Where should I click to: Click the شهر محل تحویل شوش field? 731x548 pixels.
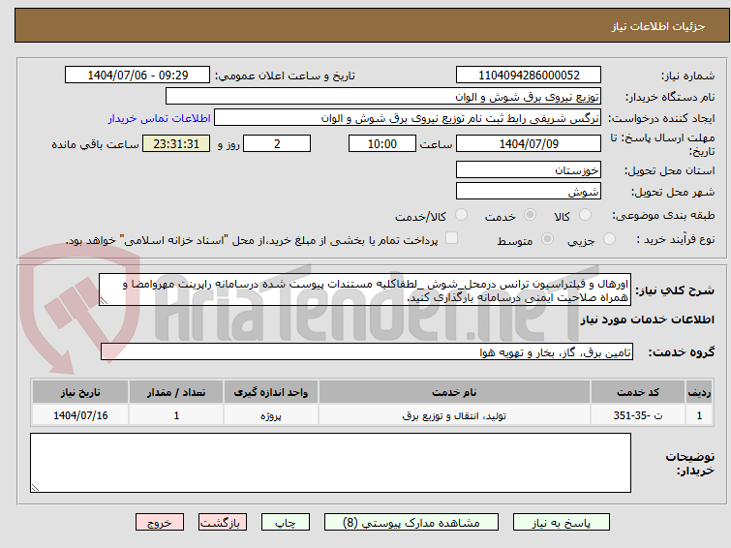(529, 191)
